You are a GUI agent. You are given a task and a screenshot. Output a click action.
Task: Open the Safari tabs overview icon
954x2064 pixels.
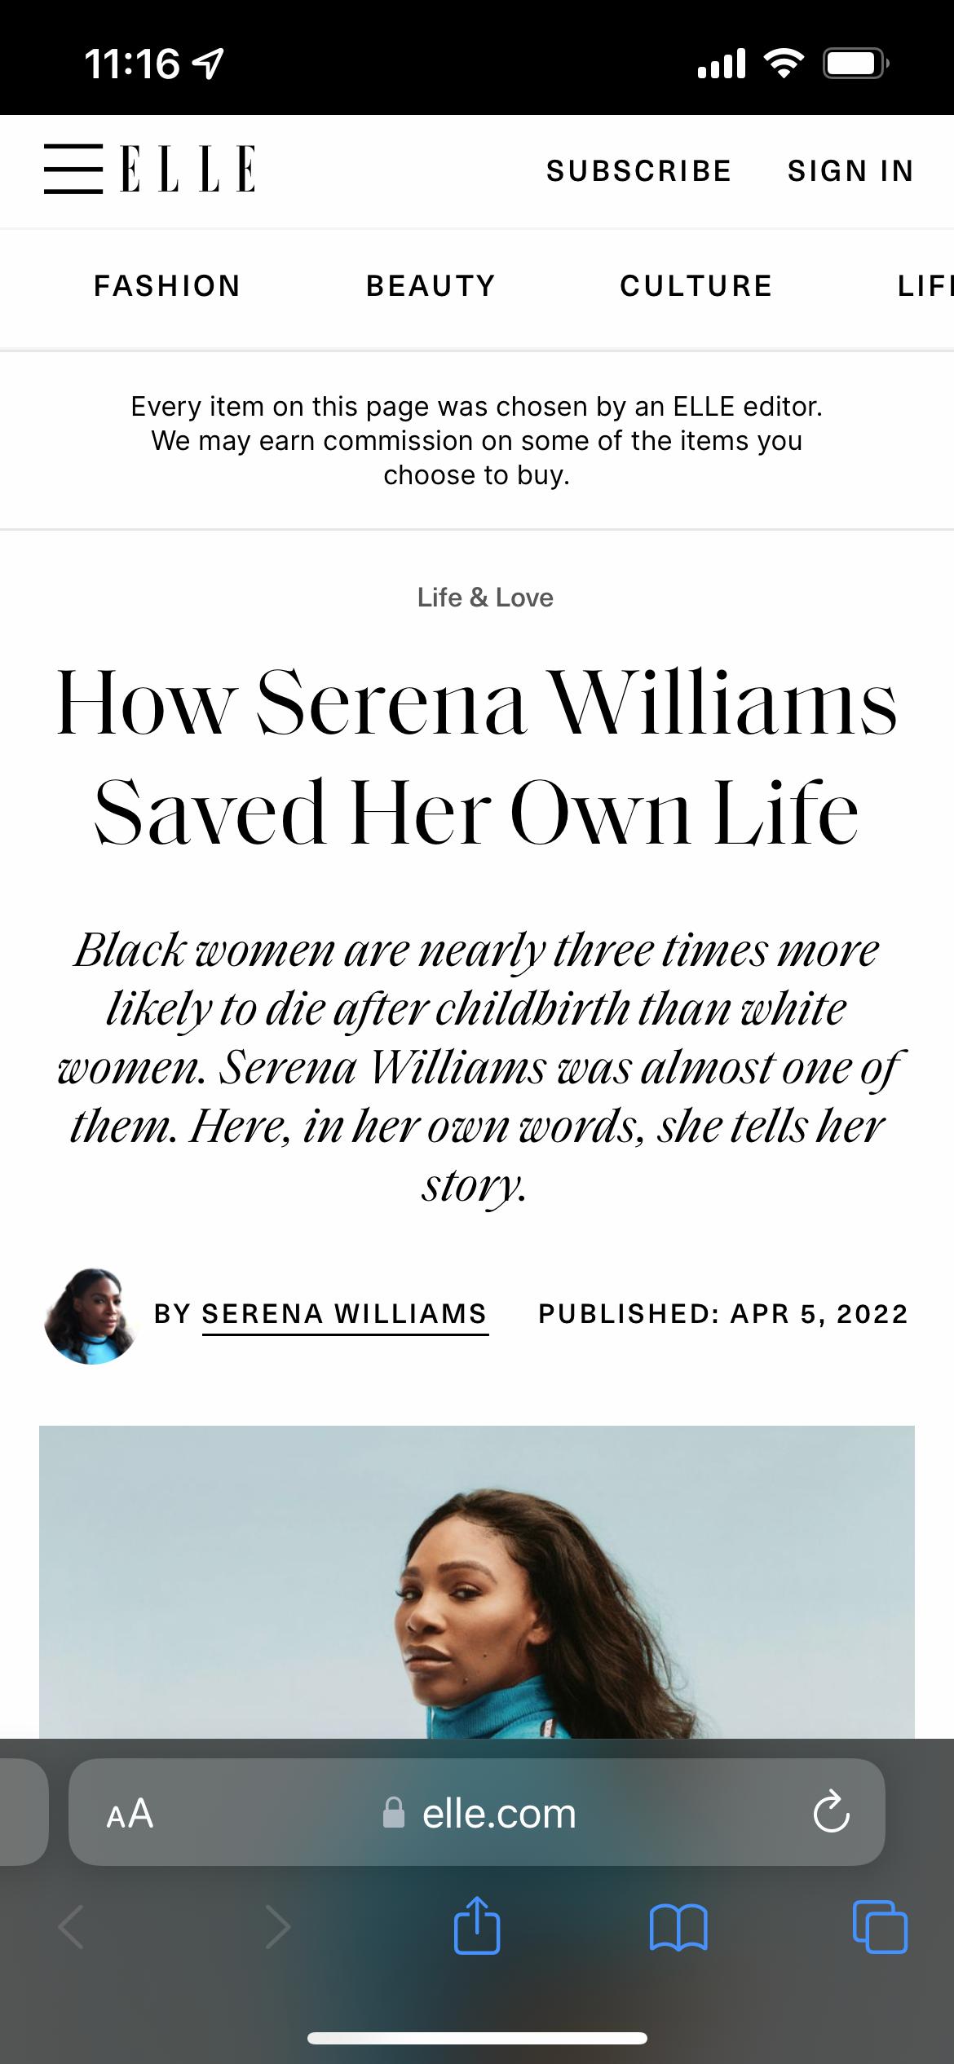pyautogui.click(x=880, y=1927)
